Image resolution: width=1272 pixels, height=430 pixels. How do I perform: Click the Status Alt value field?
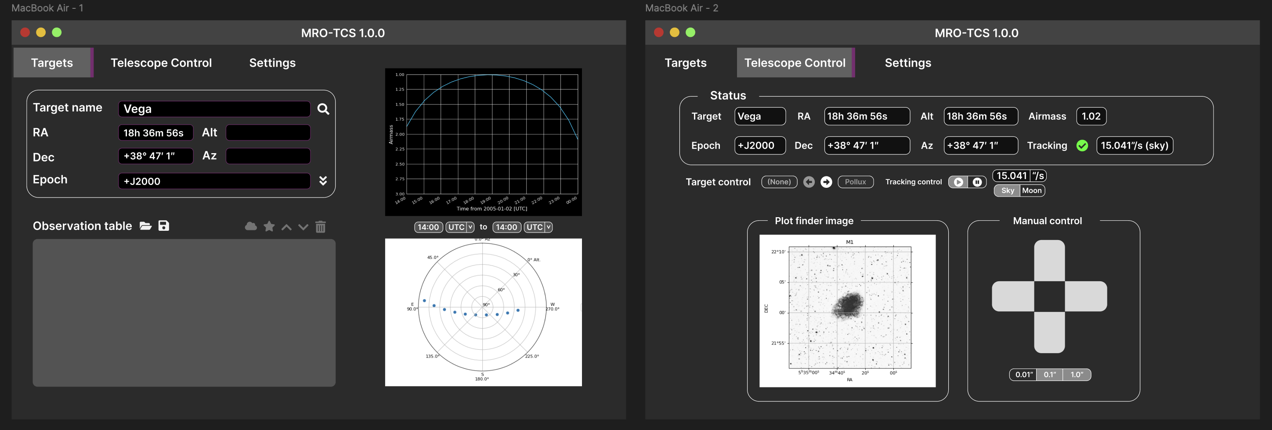(981, 116)
